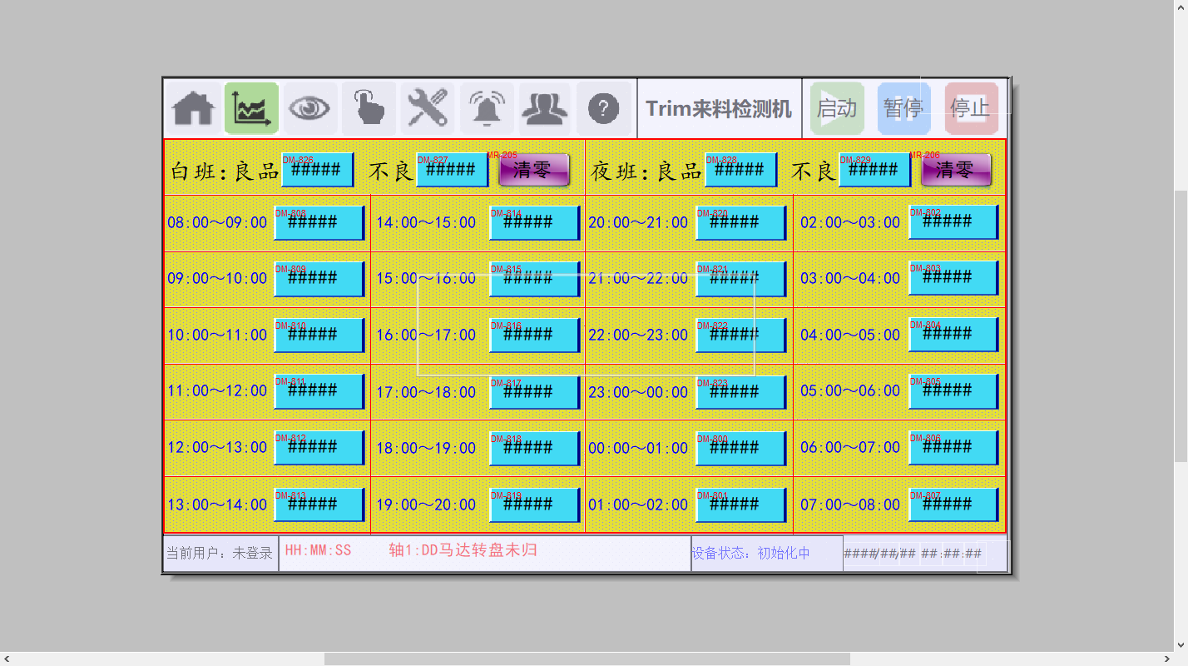
Task: Select the 07:00~08:00 count field
Action: coord(953,504)
